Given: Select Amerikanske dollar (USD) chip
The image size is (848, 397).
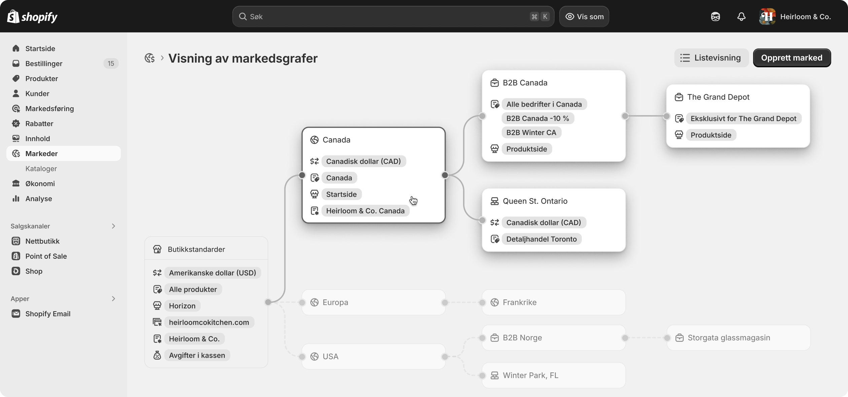Looking at the screenshot, I should coord(213,273).
